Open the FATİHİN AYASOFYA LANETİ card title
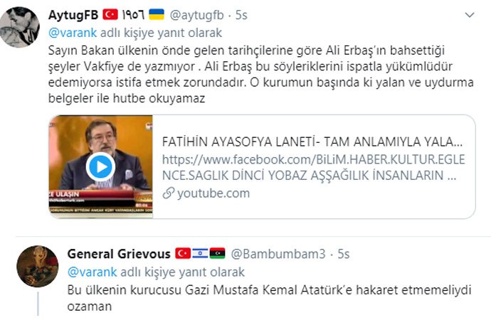This screenshot has width=491, height=320. (x=312, y=142)
